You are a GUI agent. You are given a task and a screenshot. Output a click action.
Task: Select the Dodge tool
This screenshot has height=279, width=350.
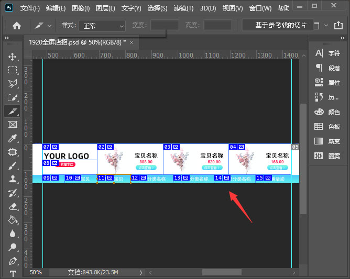pyautogui.click(x=13, y=247)
